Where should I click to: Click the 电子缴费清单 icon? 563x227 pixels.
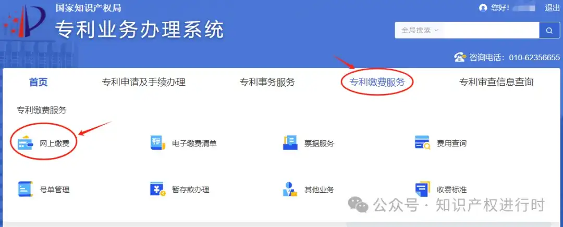tap(157, 143)
